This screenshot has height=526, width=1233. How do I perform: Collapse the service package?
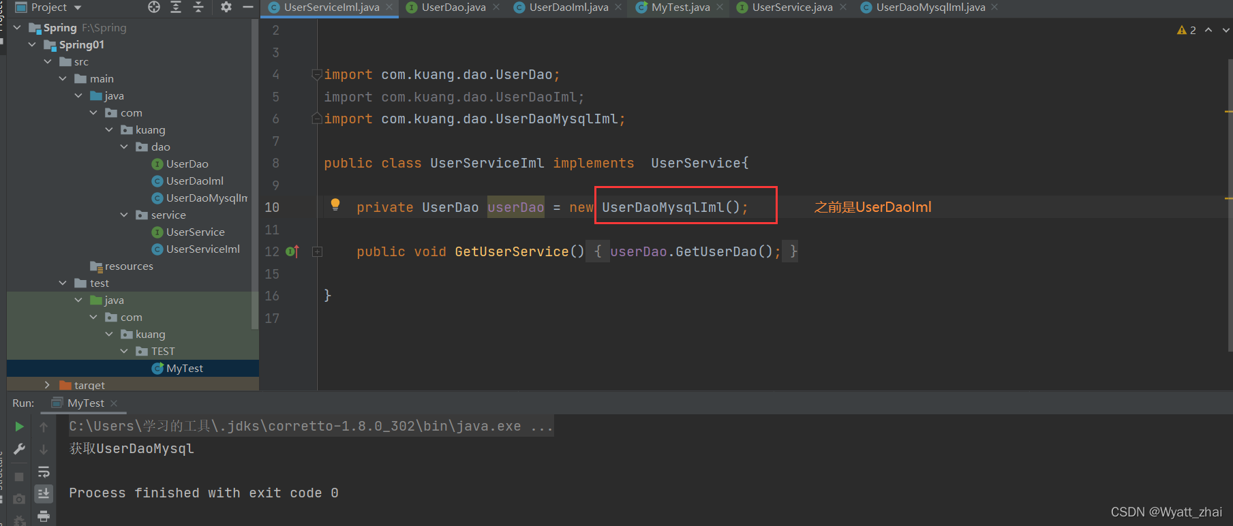coord(124,215)
